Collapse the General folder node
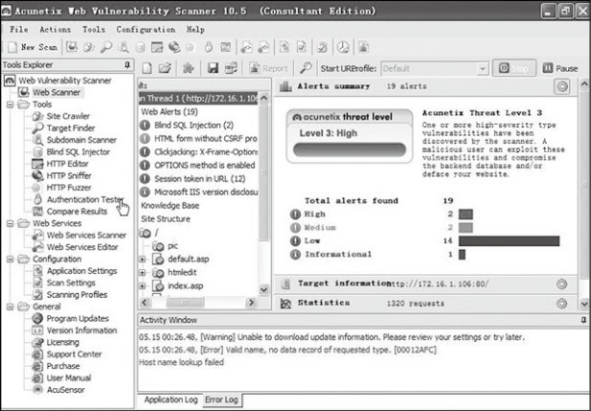Screen dimensions: 591x411 [x=11, y=307]
